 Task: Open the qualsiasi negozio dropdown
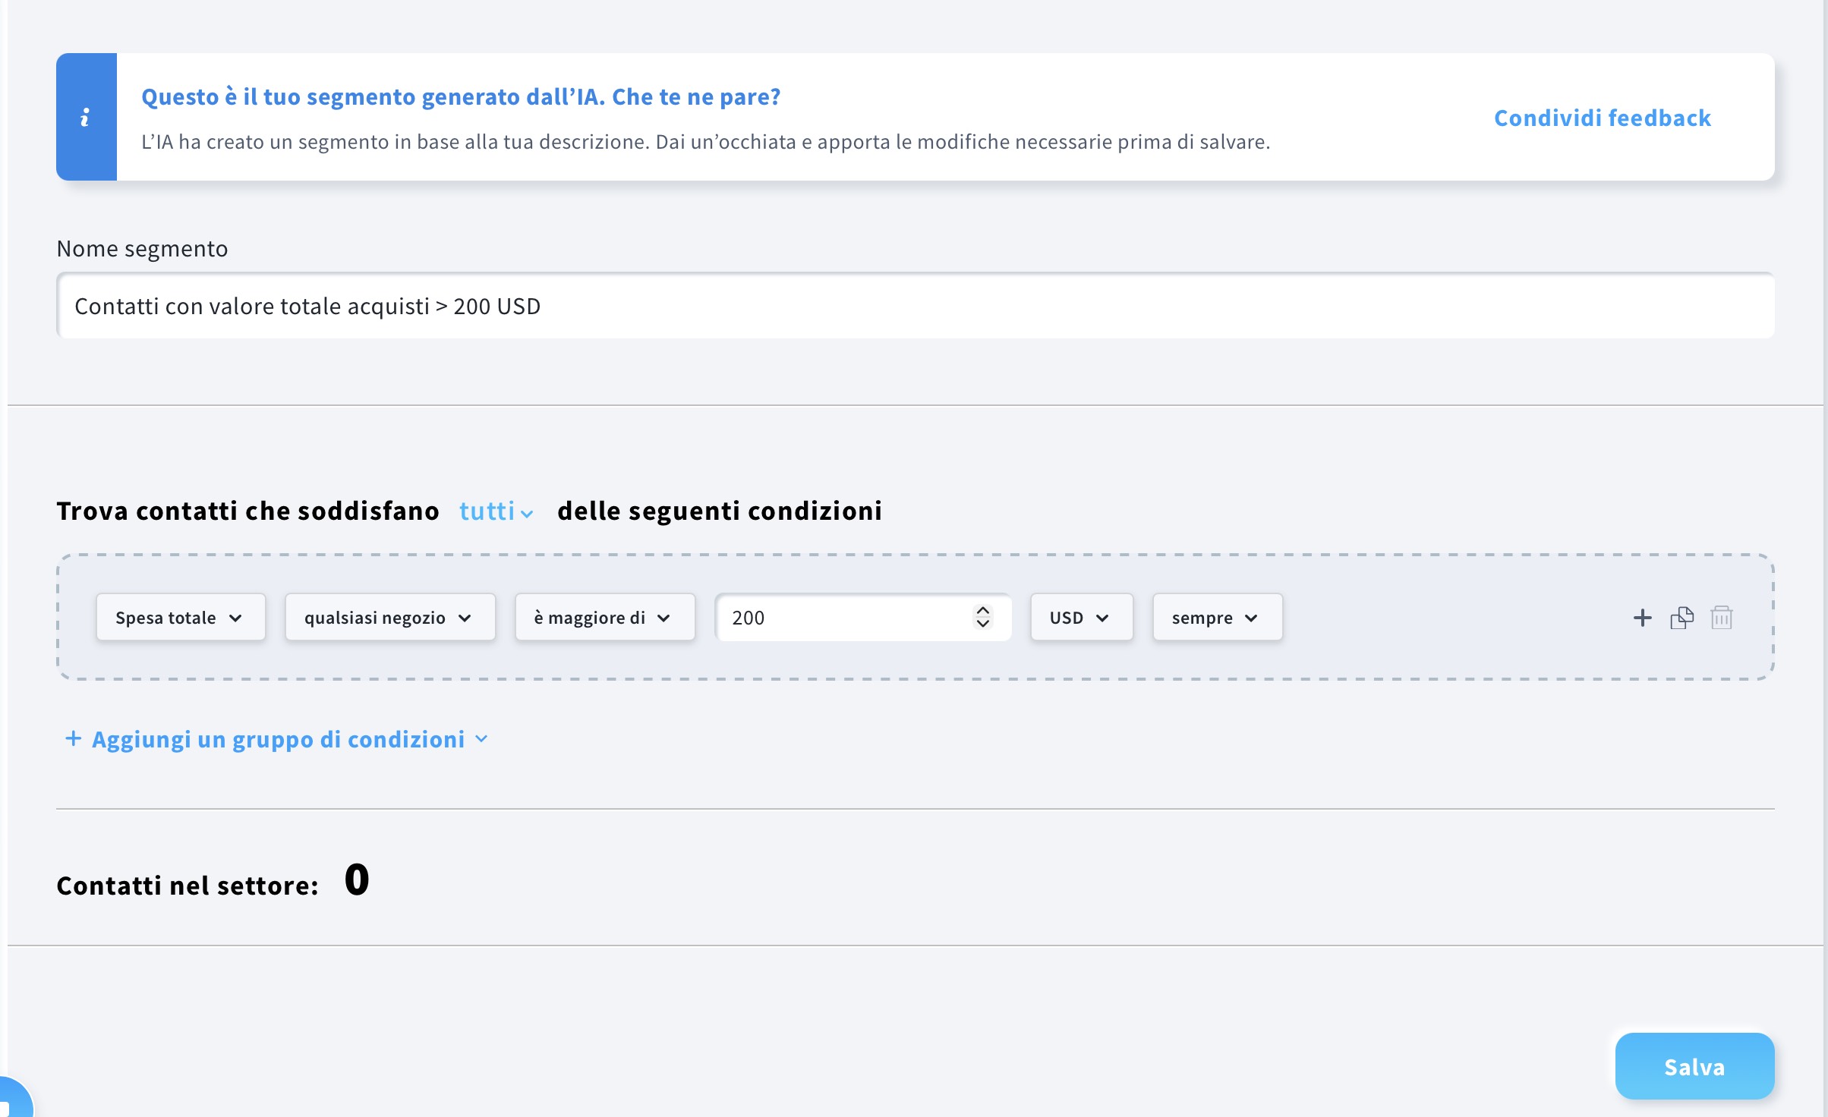point(389,618)
